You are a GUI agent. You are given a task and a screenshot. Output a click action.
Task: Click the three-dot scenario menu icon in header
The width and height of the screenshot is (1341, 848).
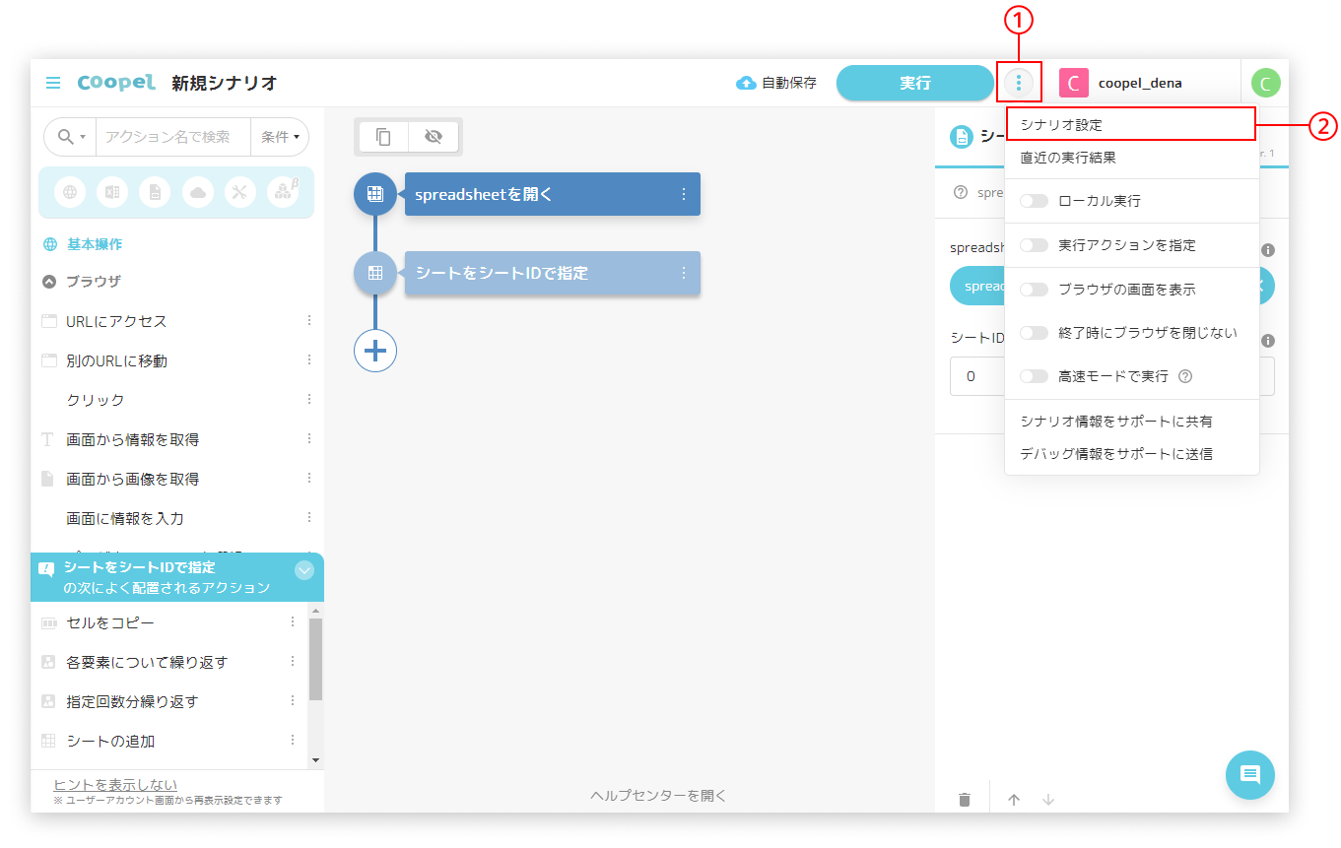1019,83
